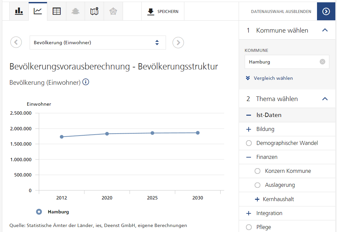Screen dimensions: 337x232
Task: Choose the Konzern Kommune radio option
Action: pos(257,171)
